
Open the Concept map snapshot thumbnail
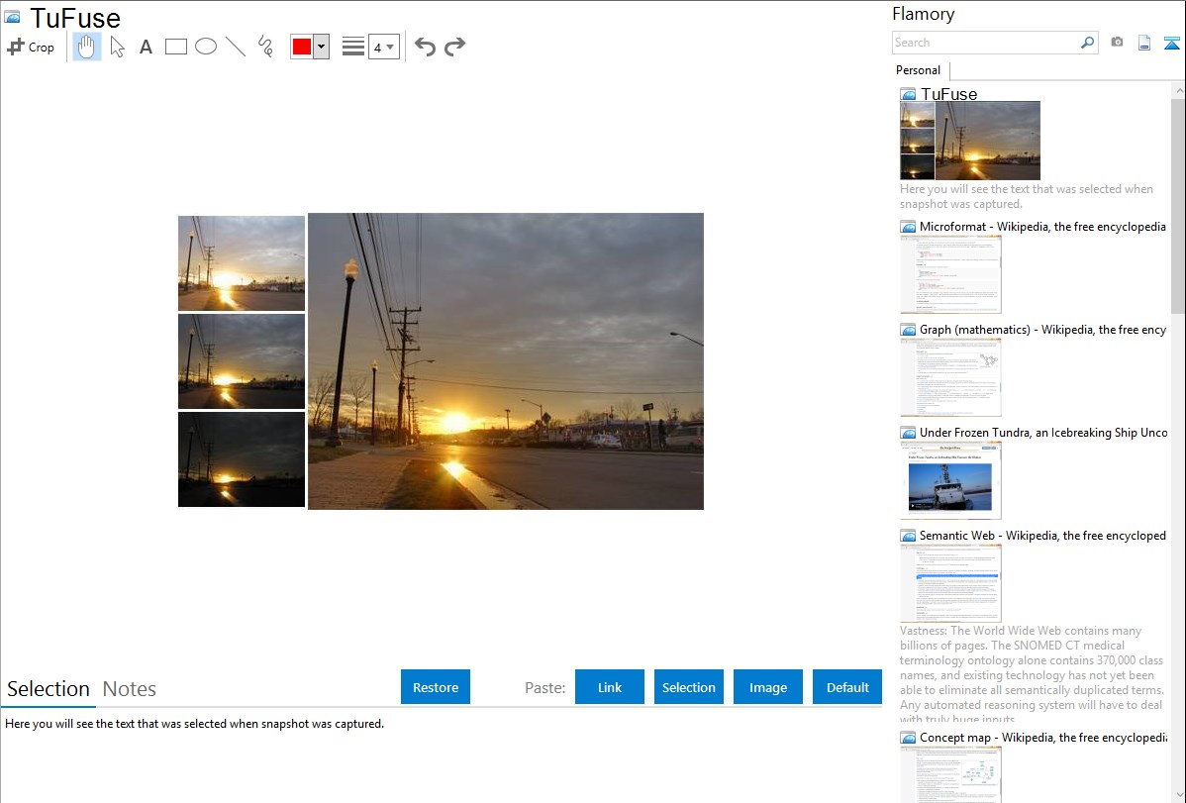(950, 774)
